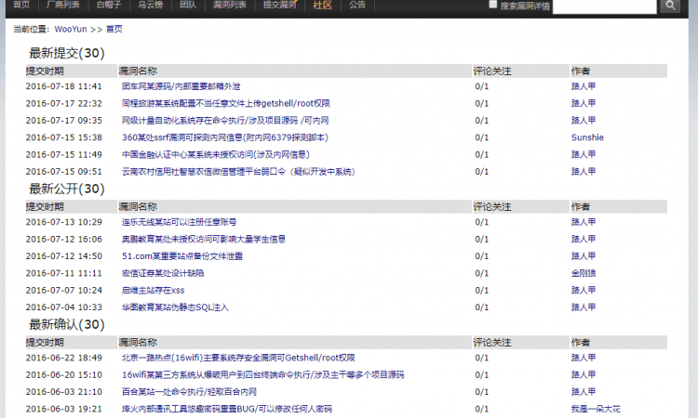Click the 最新提交(30) section heading
Screen dimensions: 698x418
[67, 53]
